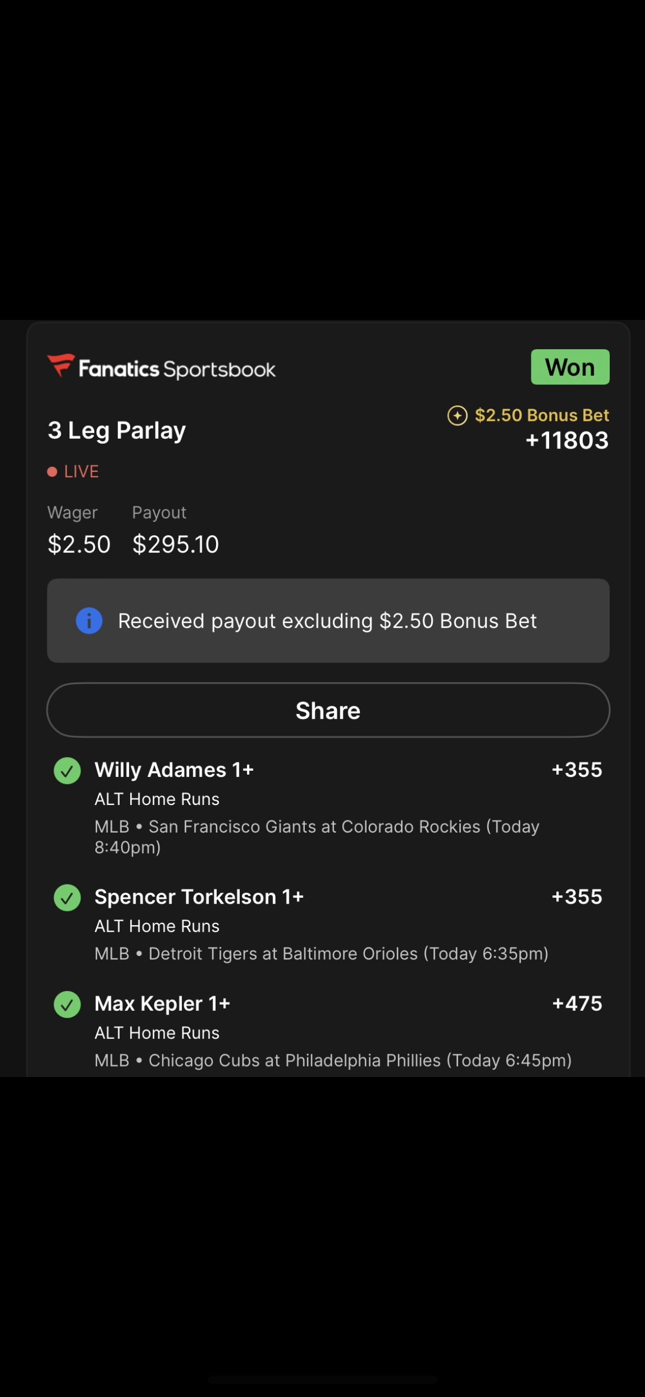Tap the $2.50 wager amount

[79, 545]
